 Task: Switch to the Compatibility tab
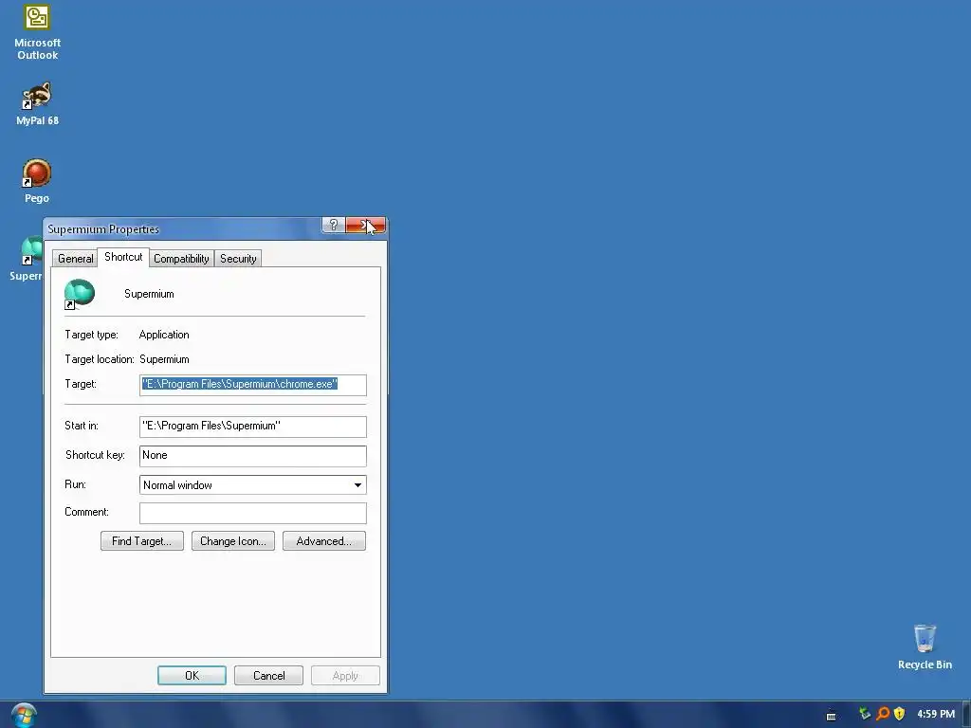click(x=181, y=259)
